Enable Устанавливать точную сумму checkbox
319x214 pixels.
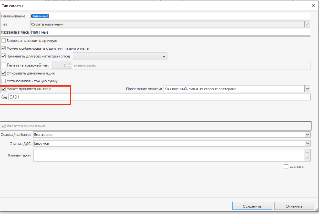(x=4, y=81)
